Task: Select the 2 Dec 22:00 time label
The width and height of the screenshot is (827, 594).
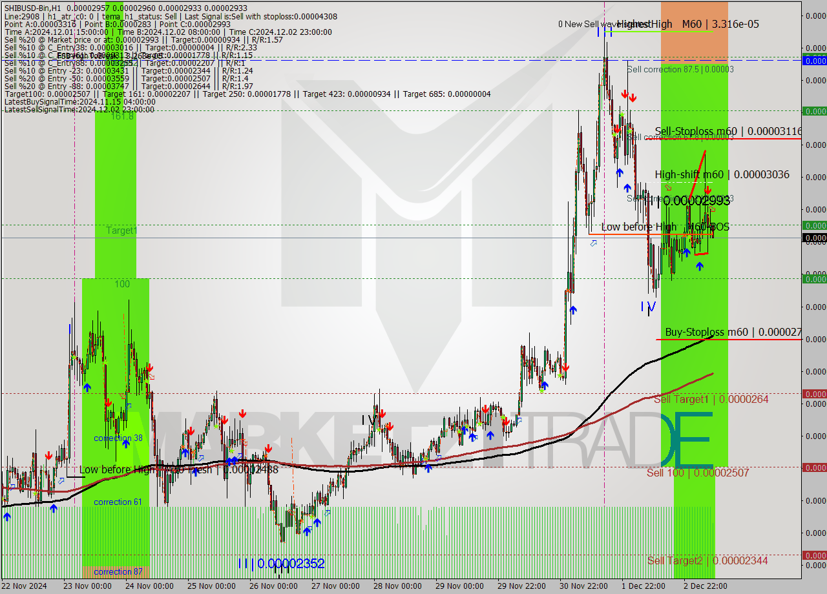Action: coord(705,586)
